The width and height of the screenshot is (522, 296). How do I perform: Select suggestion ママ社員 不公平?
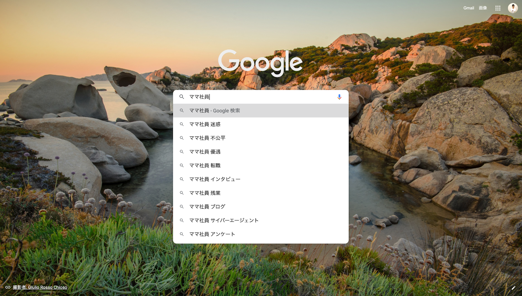click(261, 138)
